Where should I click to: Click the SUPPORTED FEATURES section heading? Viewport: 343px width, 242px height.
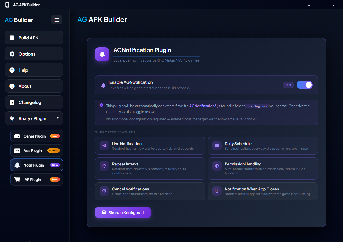pos(115,132)
